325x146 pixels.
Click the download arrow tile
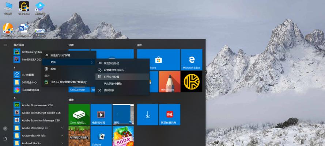click(x=148, y=115)
